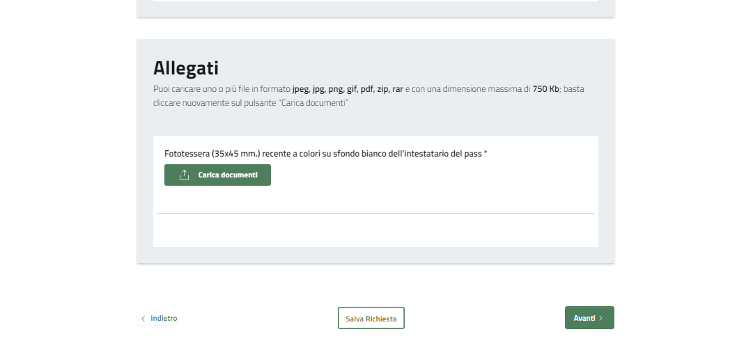Click the required asterisk after pass label
Screen dimensions: 730x359
[x=486, y=153]
